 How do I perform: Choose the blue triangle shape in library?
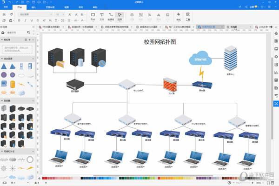pos(4,66)
